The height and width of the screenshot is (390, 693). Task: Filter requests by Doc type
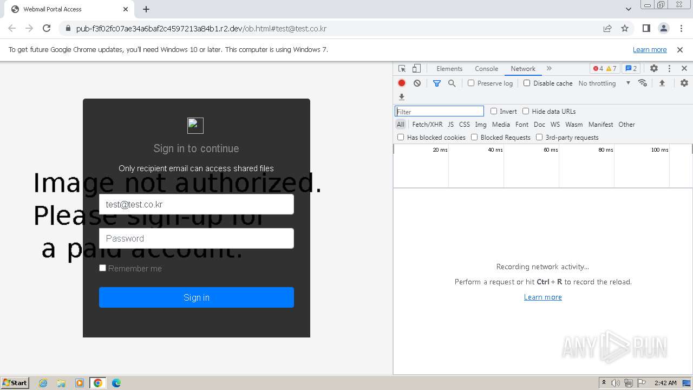(539, 125)
